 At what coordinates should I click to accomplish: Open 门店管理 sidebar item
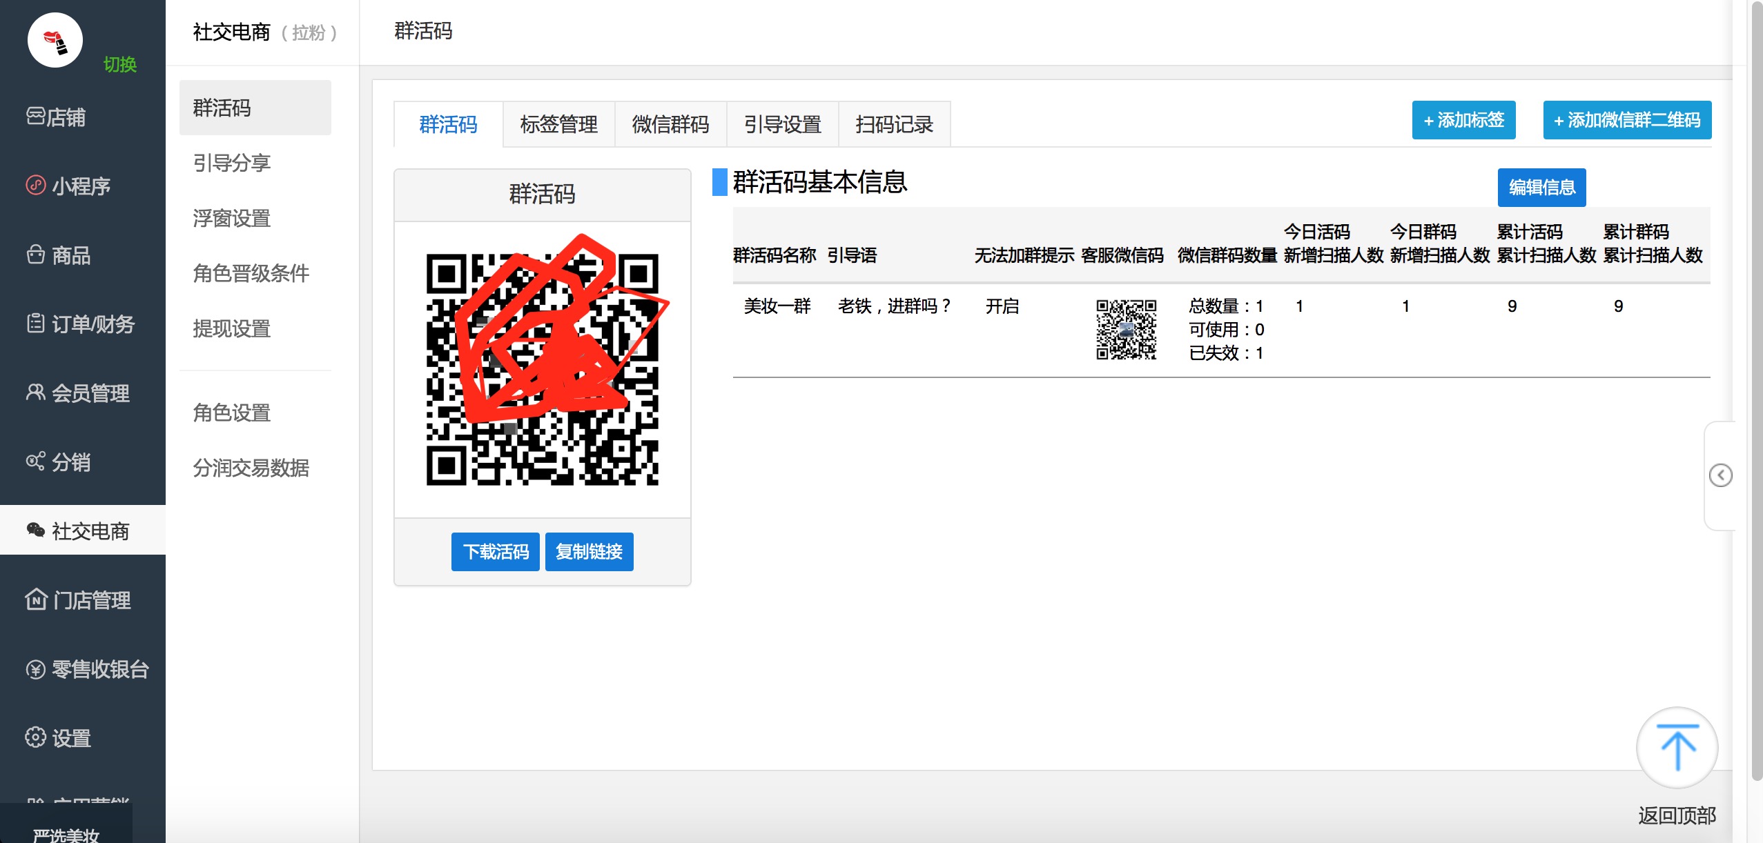(x=78, y=599)
